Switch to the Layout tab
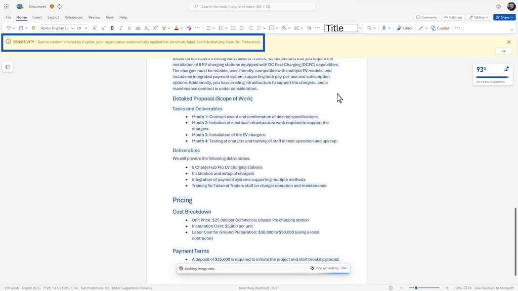This screenshot has width=518, height=291. [x=53, y=17]
